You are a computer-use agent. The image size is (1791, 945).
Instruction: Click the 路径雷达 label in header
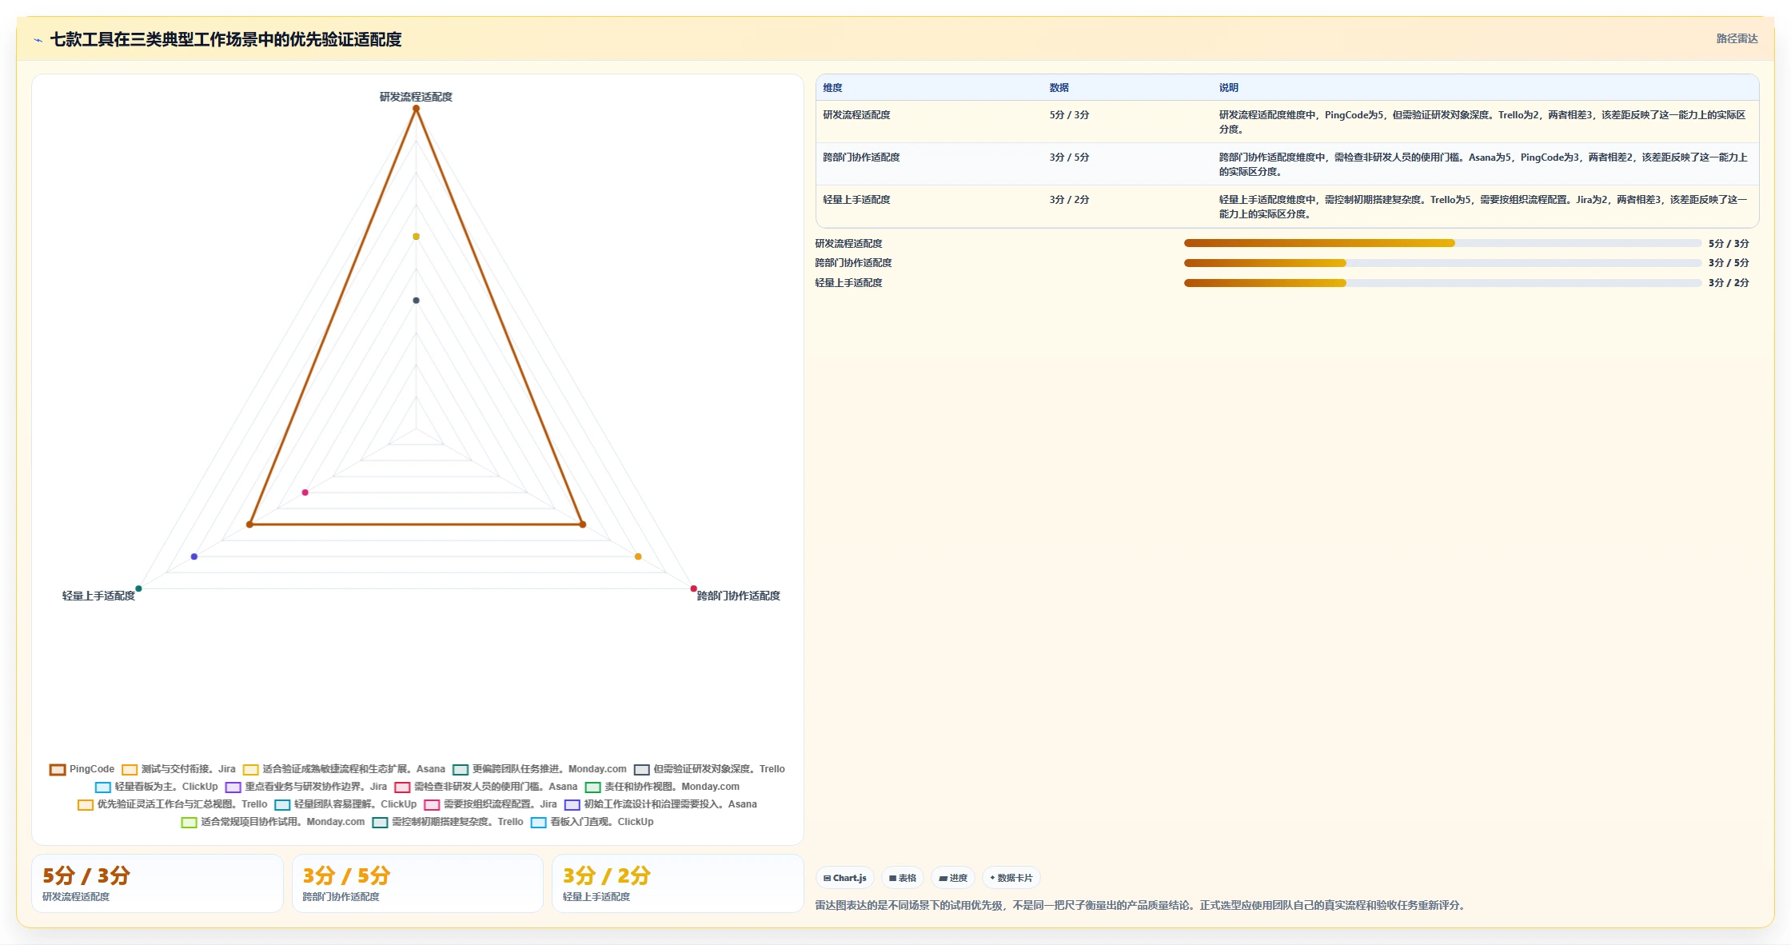[1737, 38]
